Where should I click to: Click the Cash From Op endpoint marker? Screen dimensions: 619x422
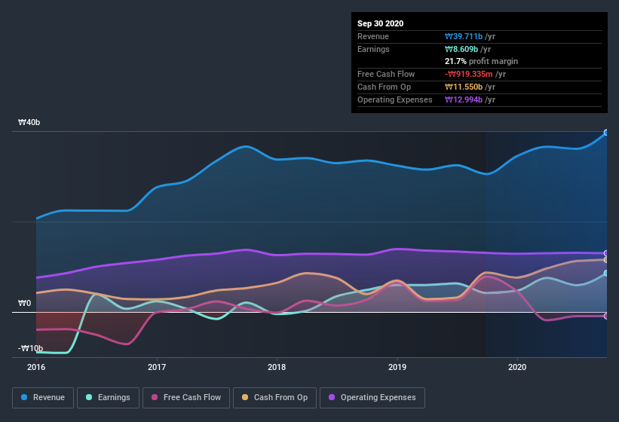coord(606,260)
